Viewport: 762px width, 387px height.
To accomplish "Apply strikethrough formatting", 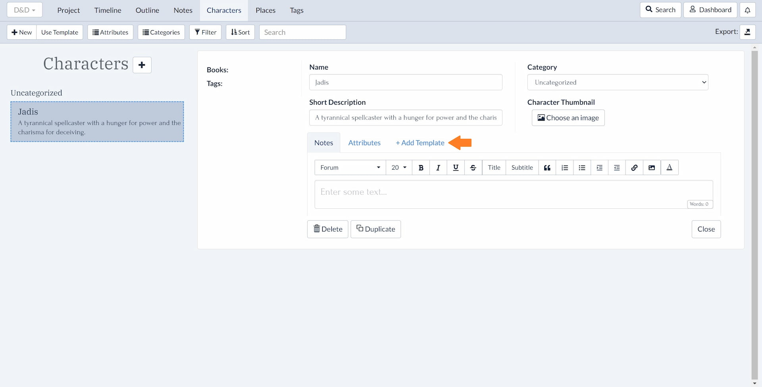I will point(473,168).
